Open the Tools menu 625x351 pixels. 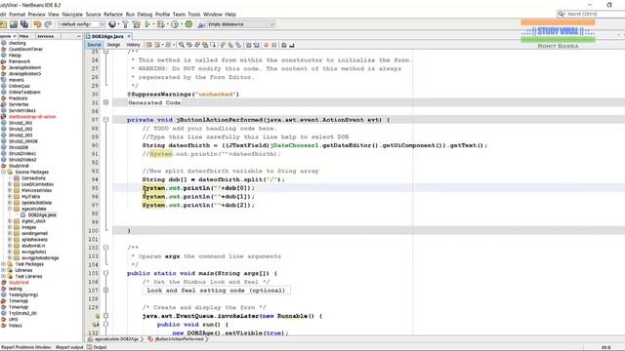tap(194, 15)
